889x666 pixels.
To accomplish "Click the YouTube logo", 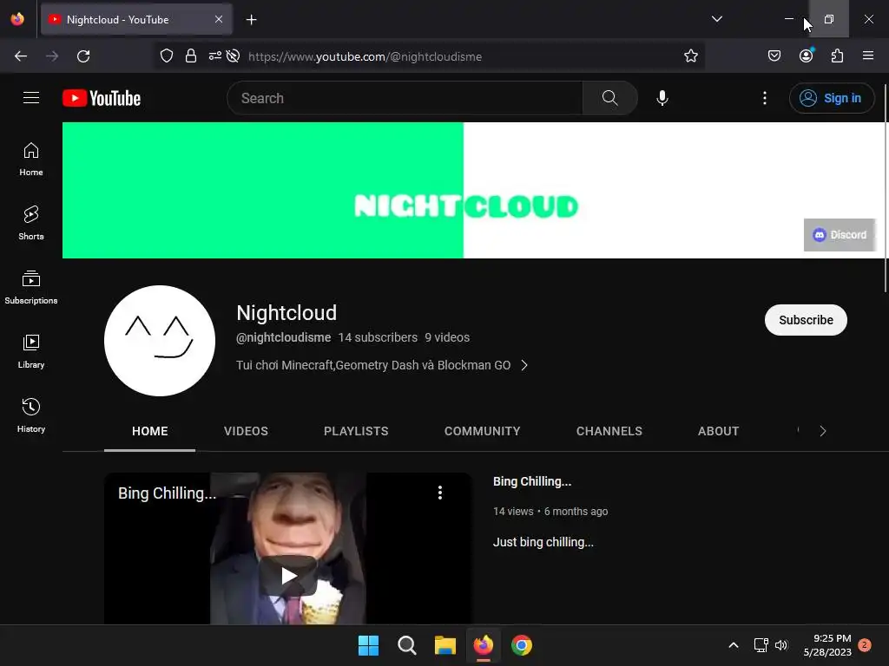I will [x=102, y=98].
